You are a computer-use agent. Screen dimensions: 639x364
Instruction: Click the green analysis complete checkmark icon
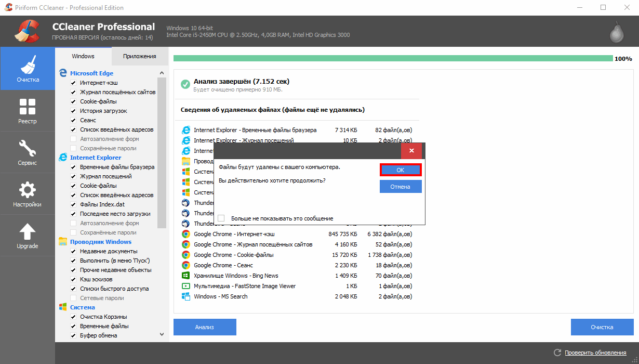(185, 84)
